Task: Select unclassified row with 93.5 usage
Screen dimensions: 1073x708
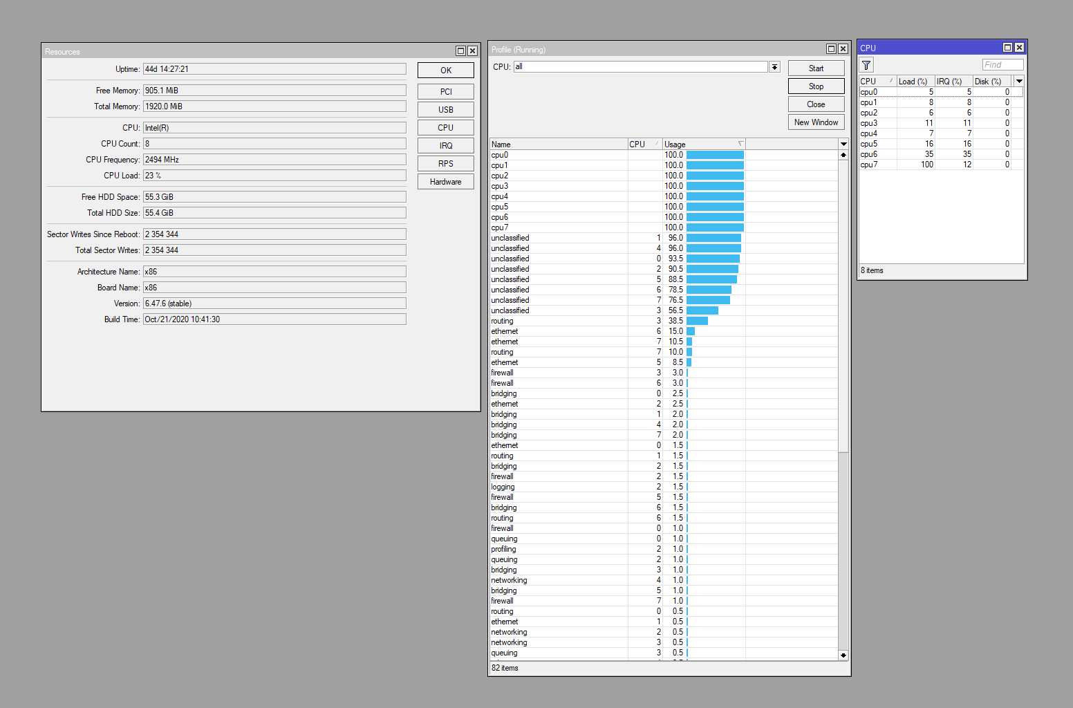Action: tap(664, 259)
